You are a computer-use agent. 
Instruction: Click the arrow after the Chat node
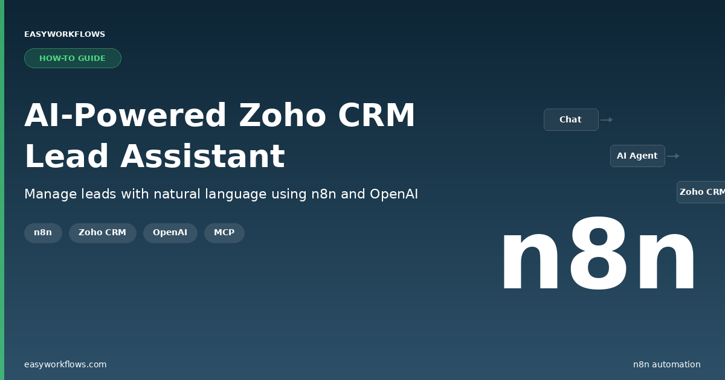(607, 120)
